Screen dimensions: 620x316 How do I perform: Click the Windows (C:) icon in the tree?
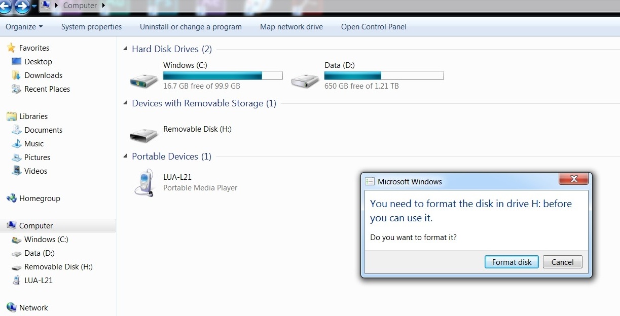tap(16, 240)
